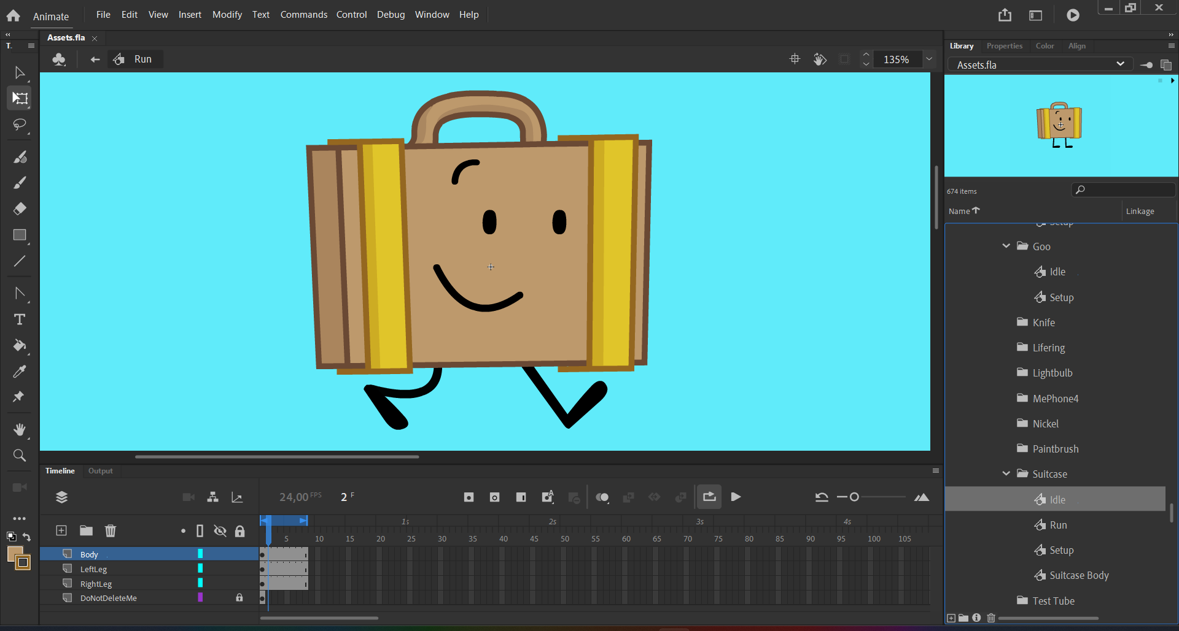The width and height of the screenshot is (1179, 631).
Task: Toggle outline view for all layers
Action: 200,531
